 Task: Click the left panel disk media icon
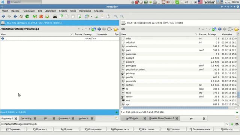[3, 23]
